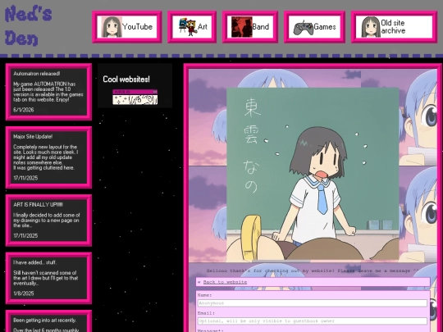Select 'Been getting into art recently' post
The image size is (443, 332).
point(48,321)
